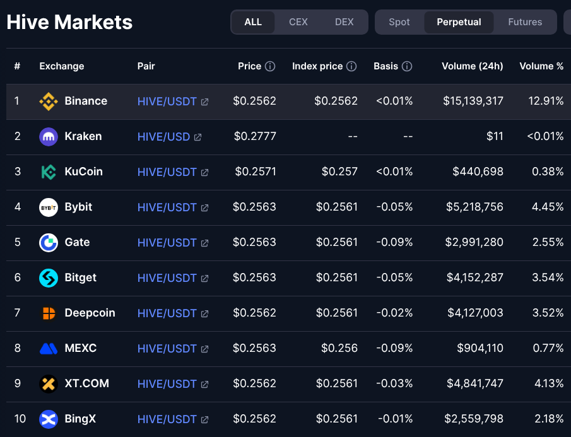The width and height of the screenshot is (571, 437).
Task: Click the Gate exchange logo
Action: (49, 242)
